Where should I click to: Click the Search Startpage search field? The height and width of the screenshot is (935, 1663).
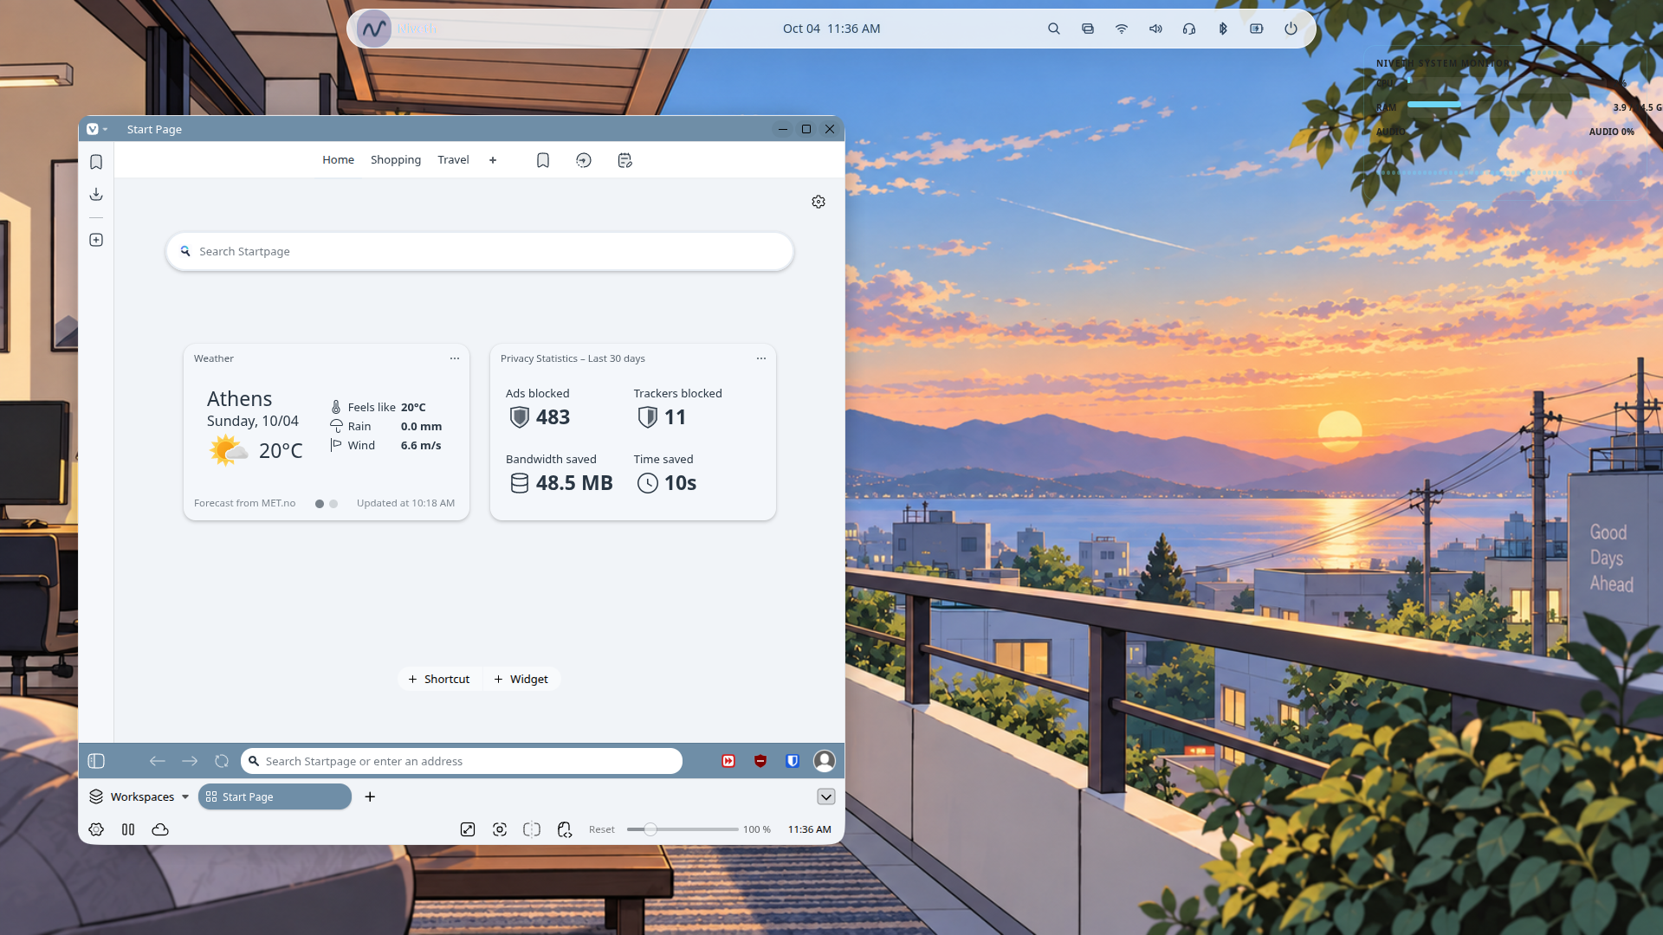480,252
